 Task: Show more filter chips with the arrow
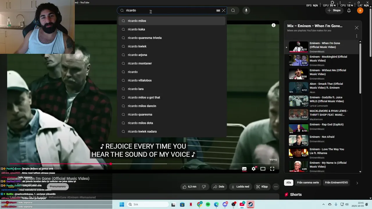point(357,183)
